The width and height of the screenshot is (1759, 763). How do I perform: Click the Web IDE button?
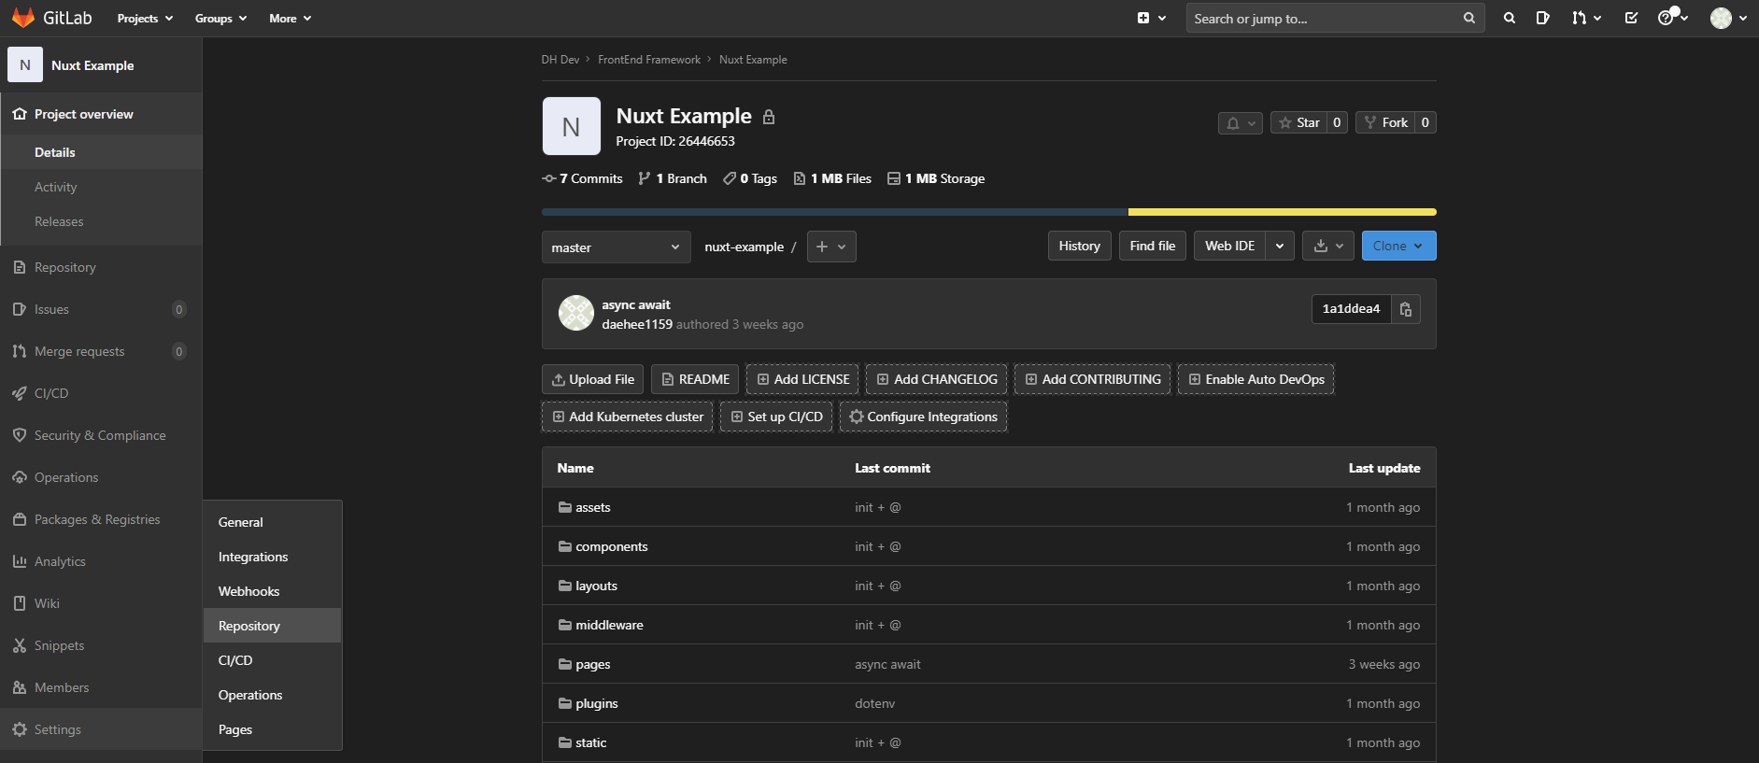coord(1229,246)
